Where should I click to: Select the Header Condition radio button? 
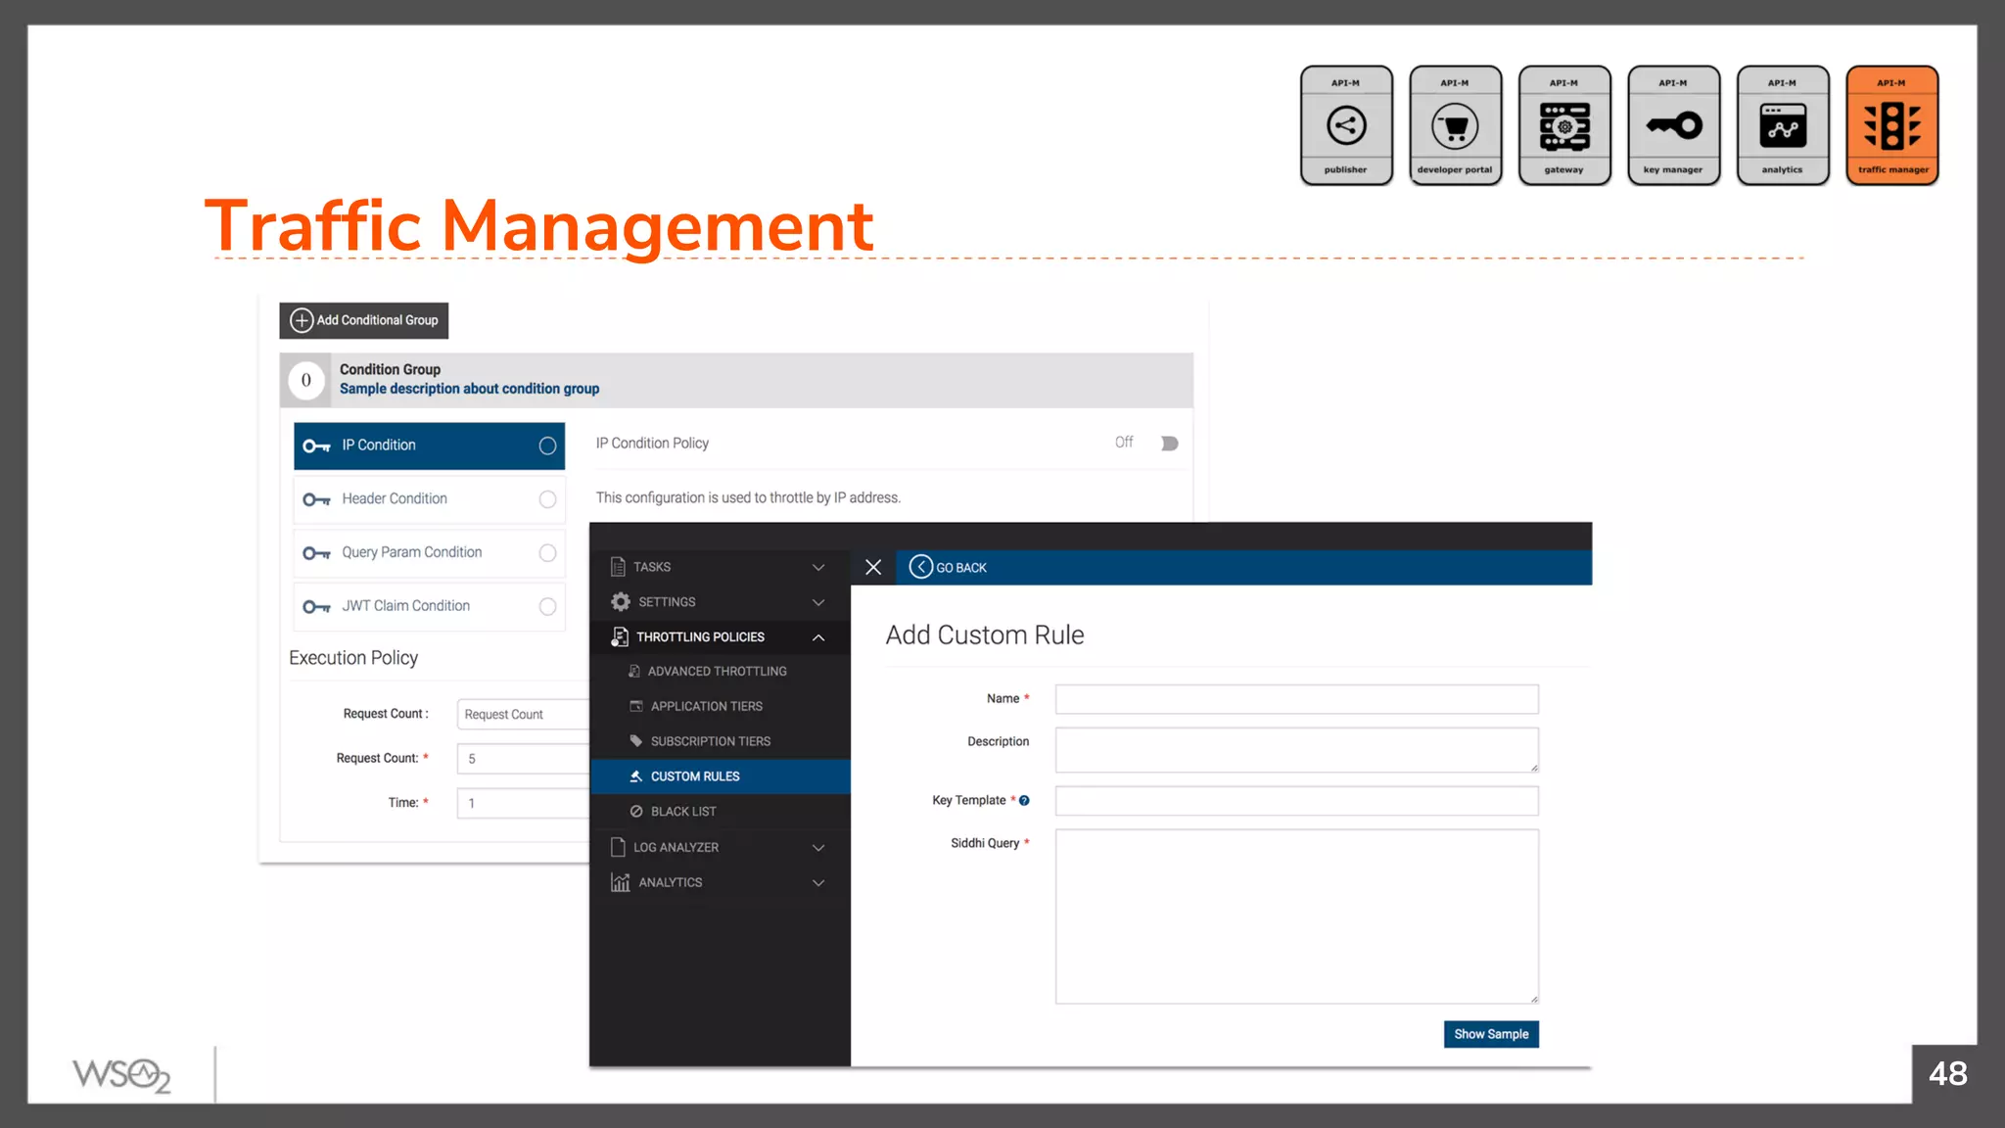[547, 499]
